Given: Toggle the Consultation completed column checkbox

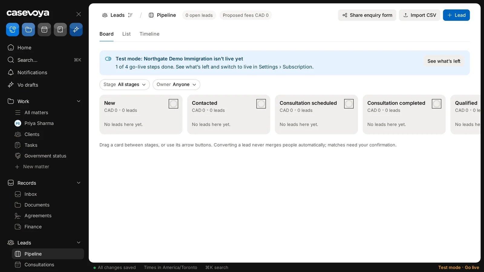Looking at the screenshot, I should tap(437, 104).
